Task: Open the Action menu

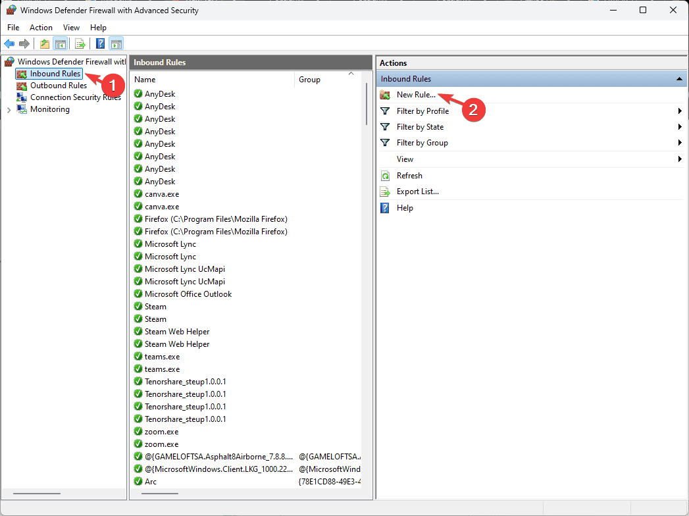Action: coord(41,27)
